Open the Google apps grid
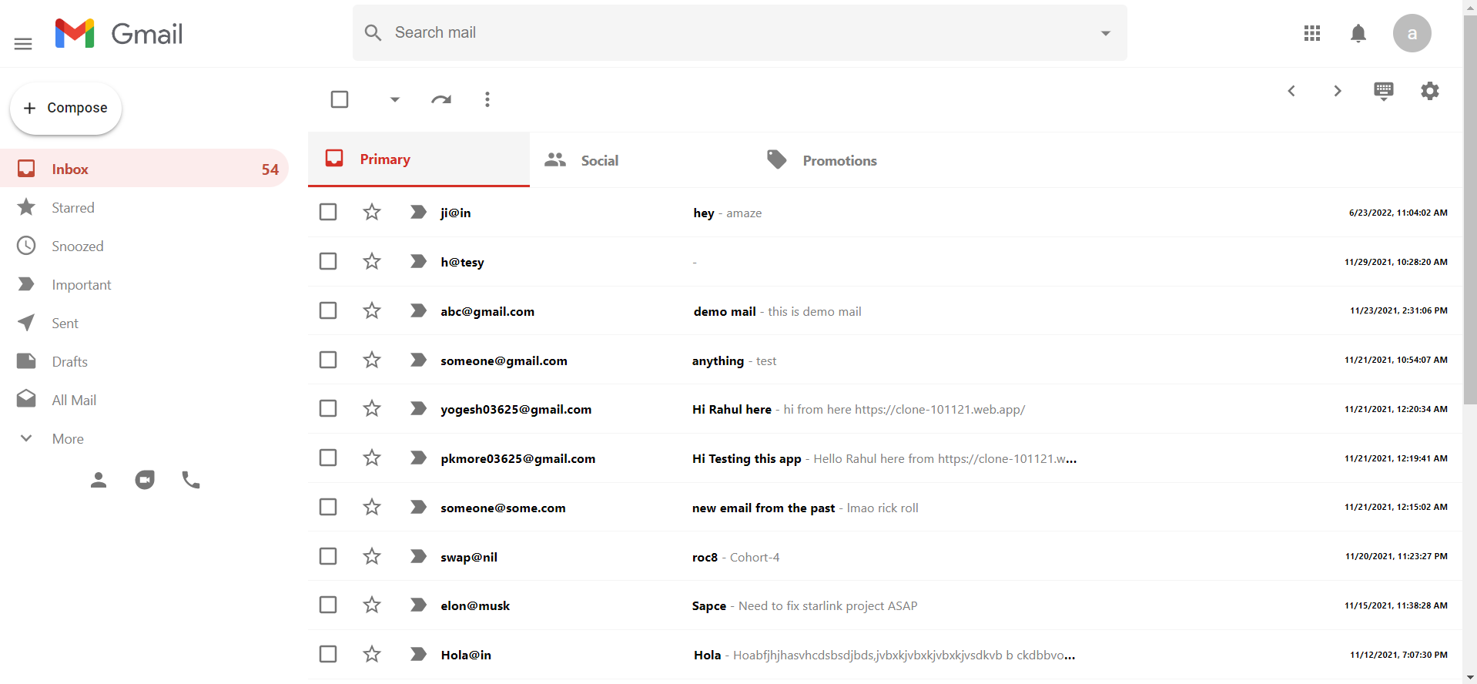 click(1312, 33)
